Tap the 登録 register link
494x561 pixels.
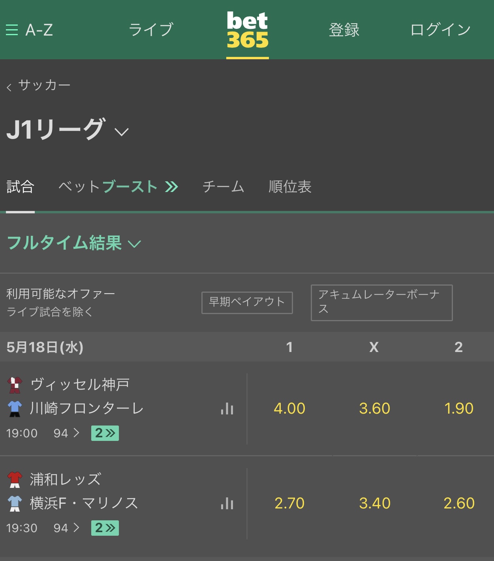tap(344, 30)
